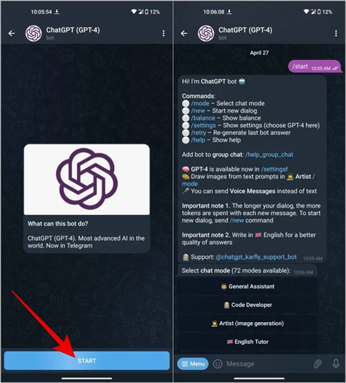Focus the Message input field
Viewport: 346px width, 383px height.
click(268, 364)
